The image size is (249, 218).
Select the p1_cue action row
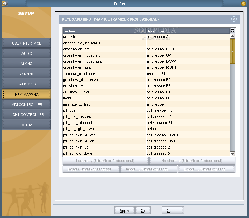pyautogui.click(x=146, y=110)
